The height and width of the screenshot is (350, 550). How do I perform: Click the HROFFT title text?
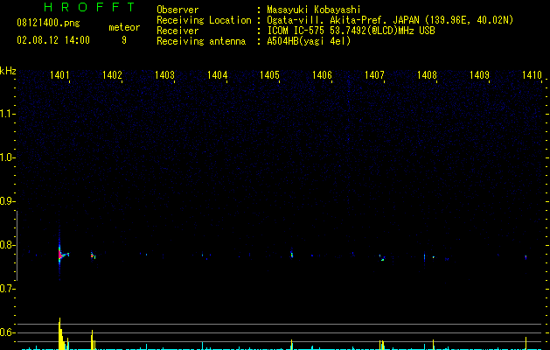point(89,7)
